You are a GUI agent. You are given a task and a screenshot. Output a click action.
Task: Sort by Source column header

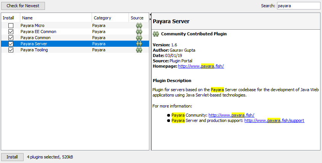pyautogui.click(x=137, y=18)
